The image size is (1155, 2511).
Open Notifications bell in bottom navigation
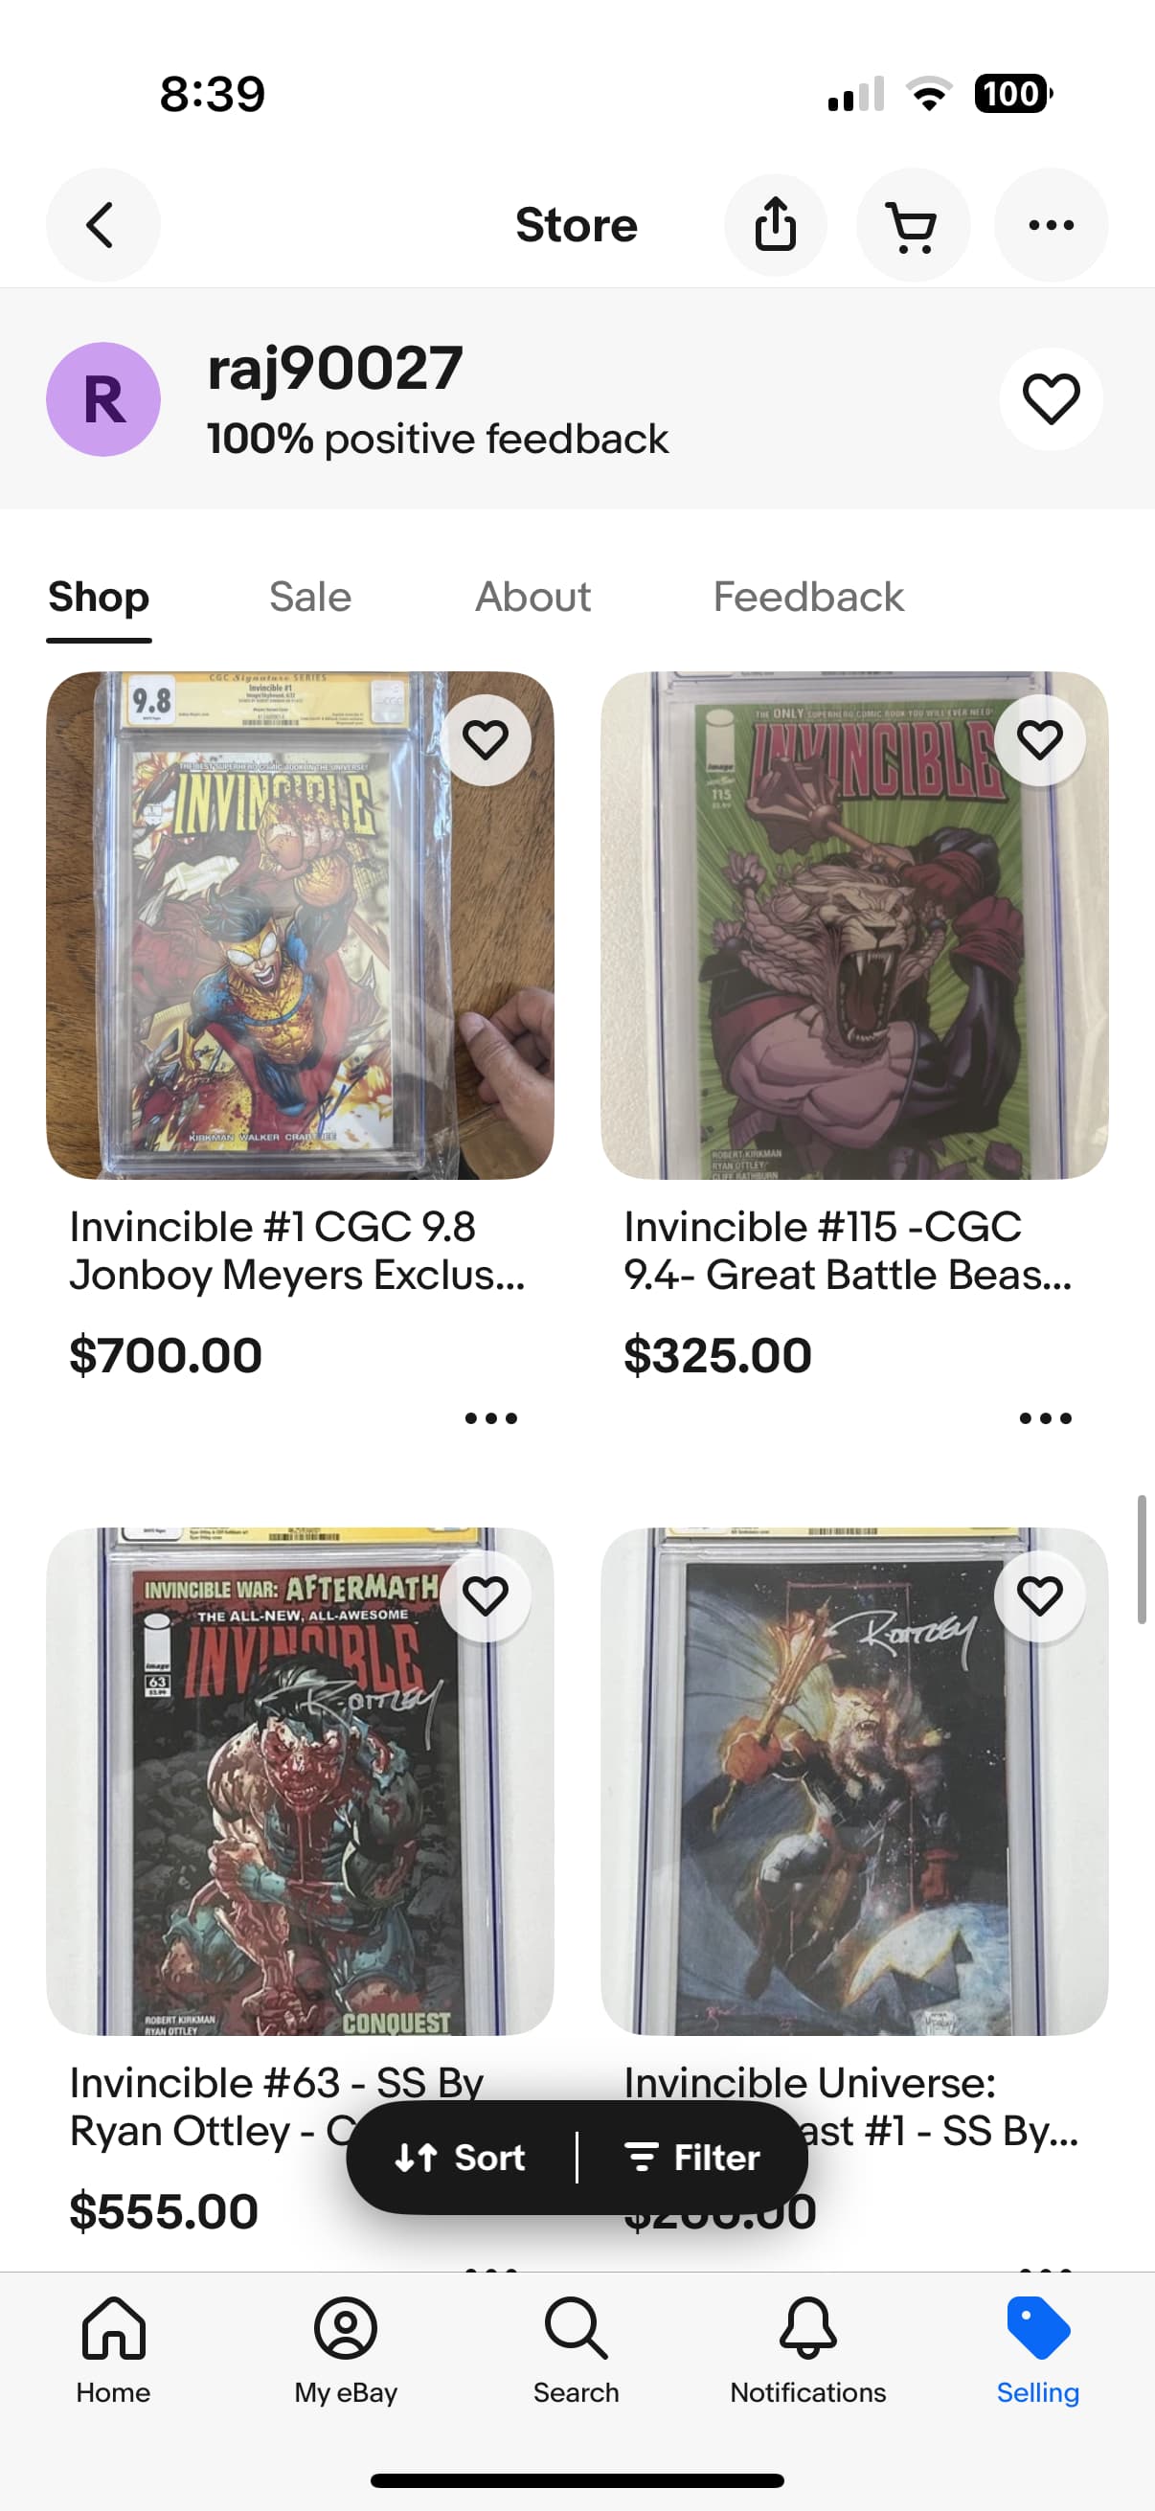click(x=808, y=2350)
